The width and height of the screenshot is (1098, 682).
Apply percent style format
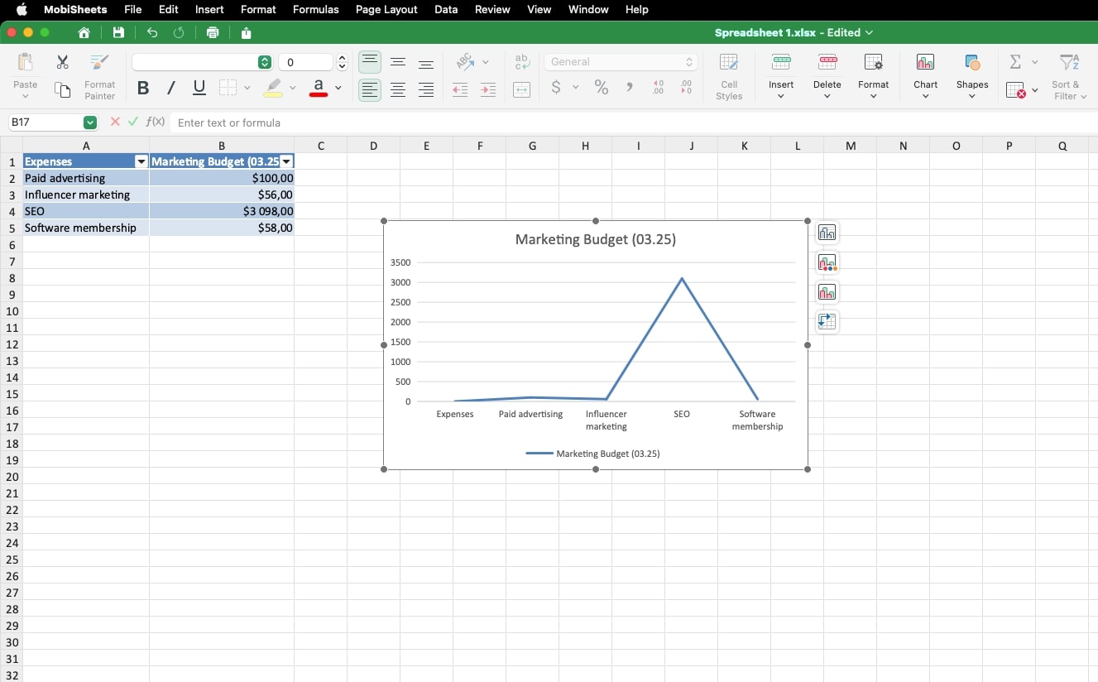[x=602, y=88]
